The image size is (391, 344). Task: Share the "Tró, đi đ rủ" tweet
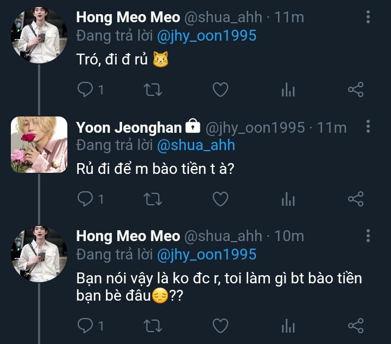(355, 89)
